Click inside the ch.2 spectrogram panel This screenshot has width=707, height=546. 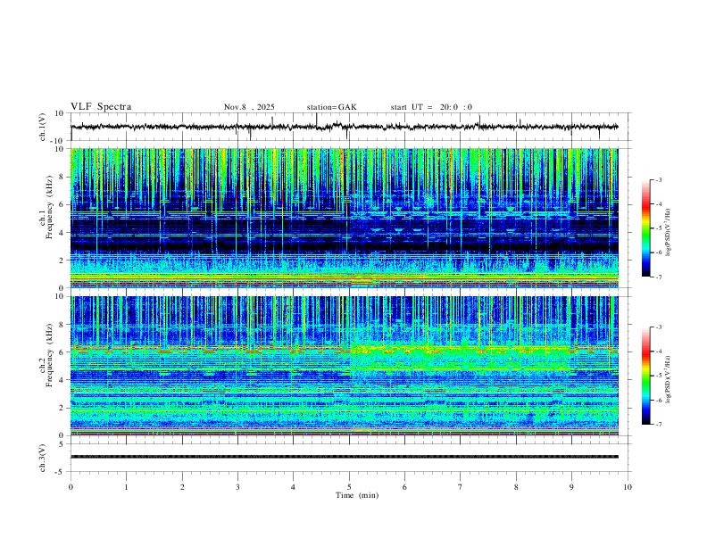coord(344,366)
